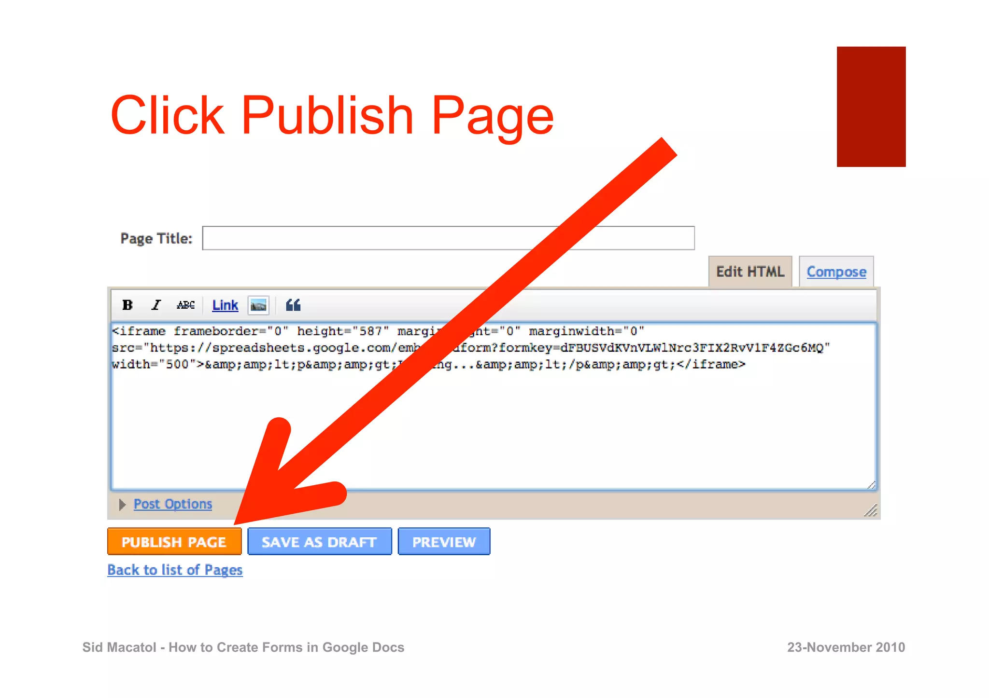Open the Post Options link

173,504
